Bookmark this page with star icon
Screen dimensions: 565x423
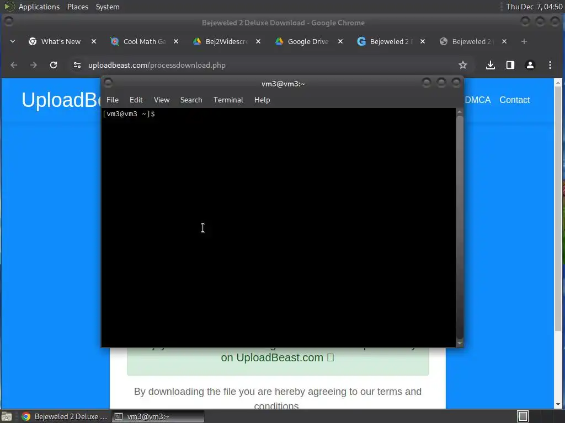point(463,65)
